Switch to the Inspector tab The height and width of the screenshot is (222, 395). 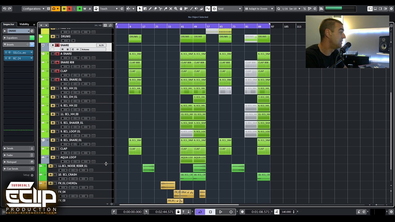[x=9, y=24]
